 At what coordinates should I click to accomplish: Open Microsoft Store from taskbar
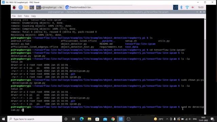(x=97, y=119)
